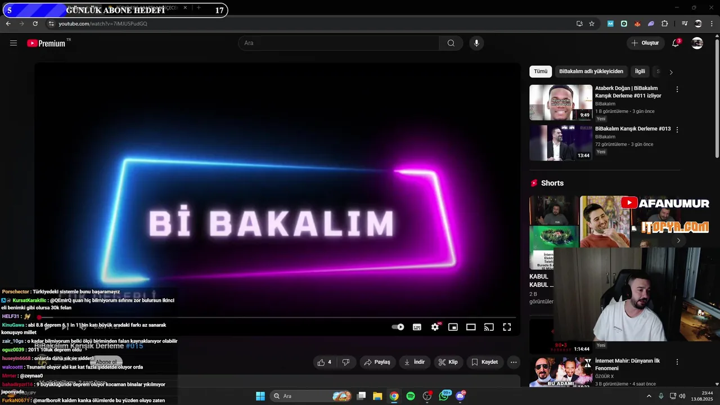
Task: Open more actions ellipsis under the video
Action: pos(514,362)
